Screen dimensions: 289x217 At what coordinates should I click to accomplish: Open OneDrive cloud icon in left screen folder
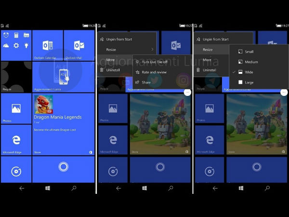tap(6, 45)
